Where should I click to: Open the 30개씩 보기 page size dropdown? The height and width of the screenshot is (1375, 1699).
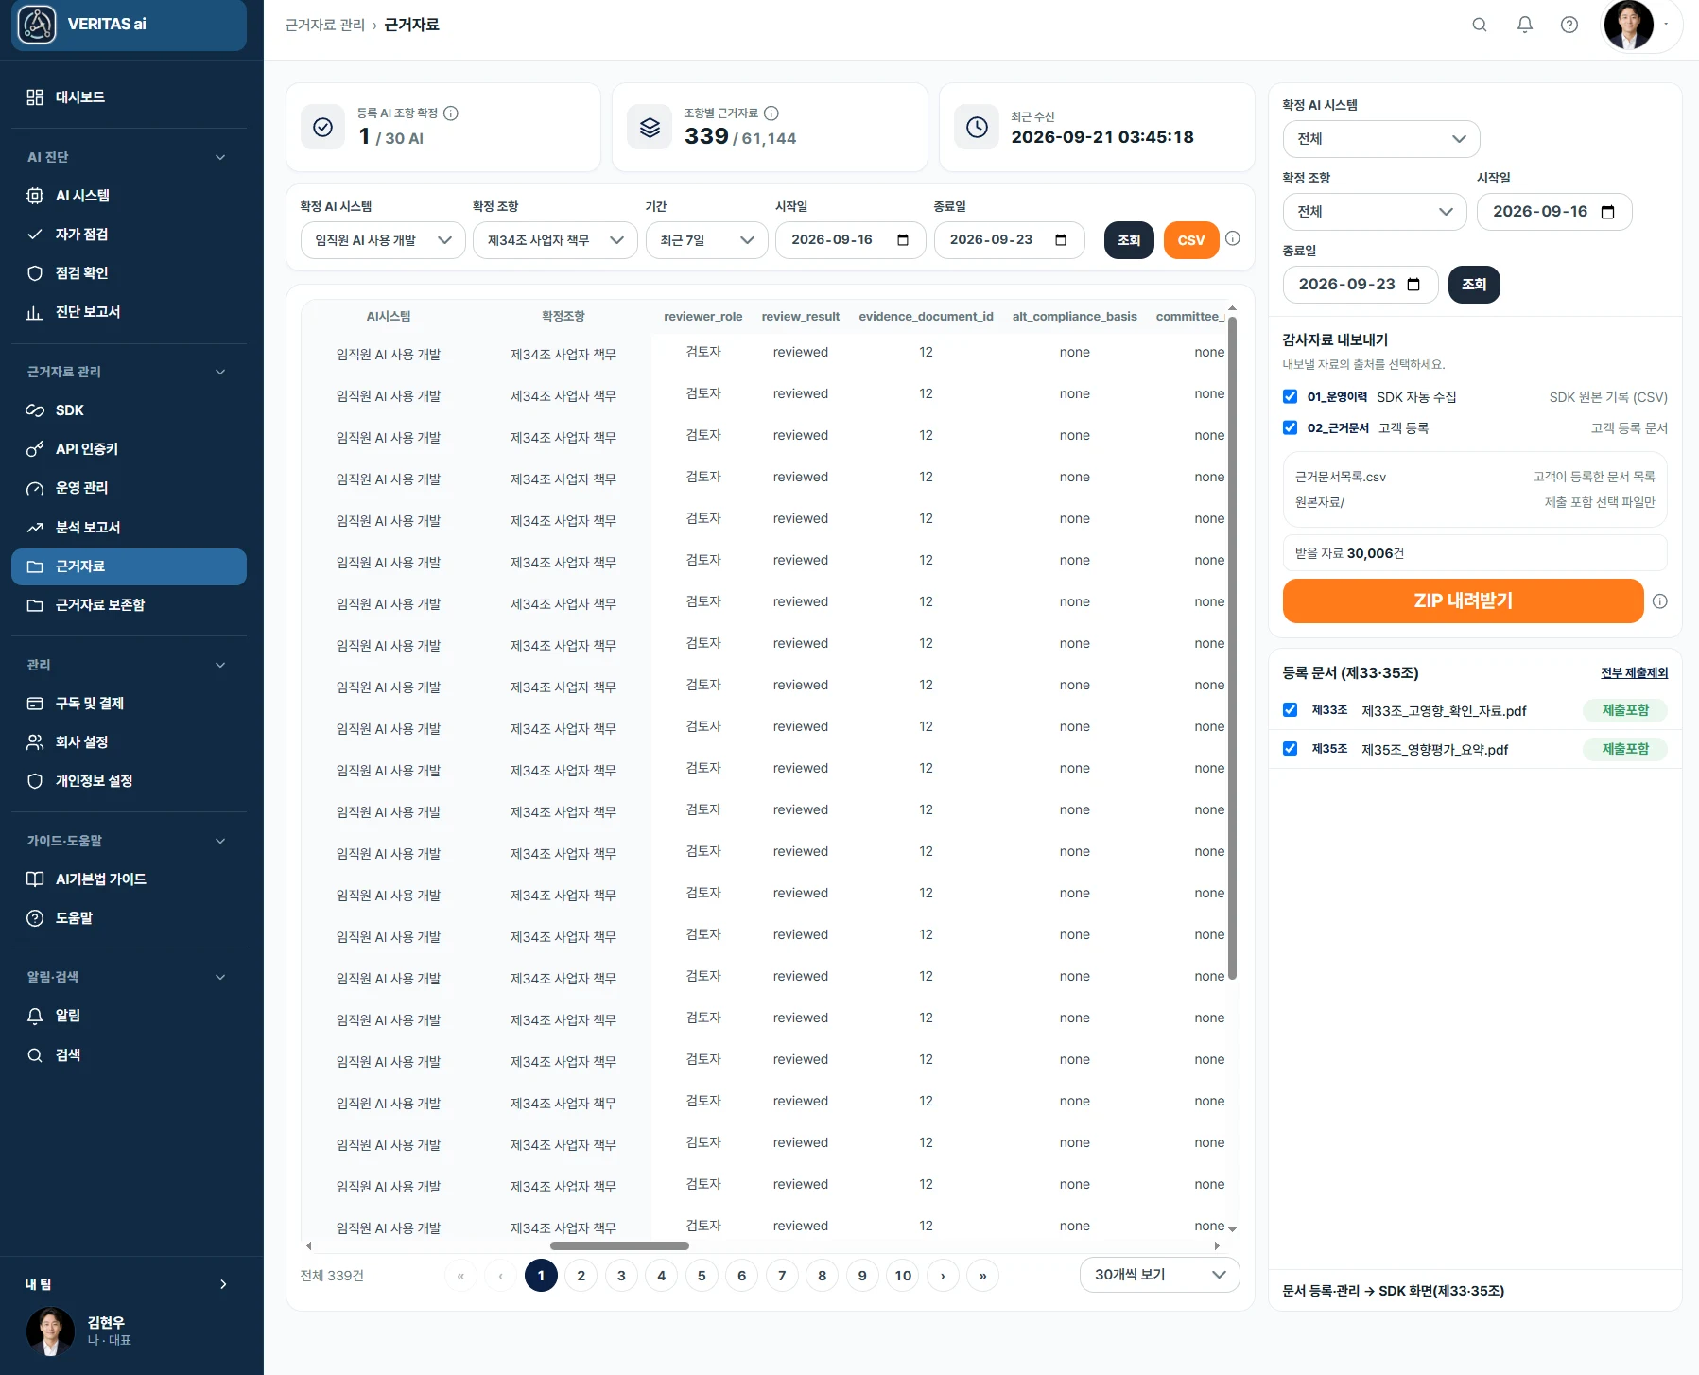(x=1159, y=1275)
